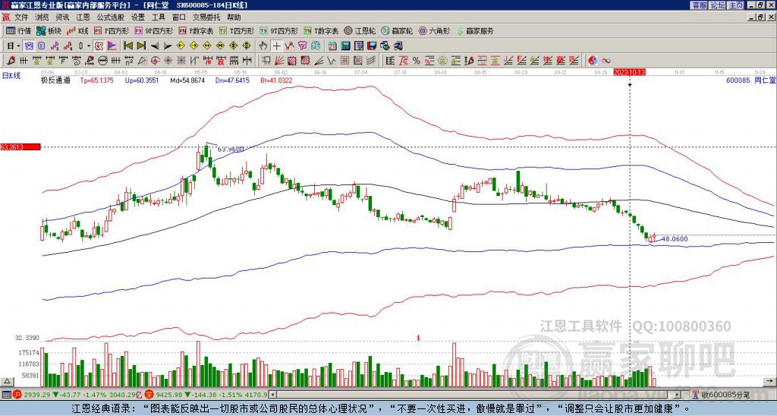Select the red pencil drawing tool
This screenshot has width=777, height=416.
point(11,61)
